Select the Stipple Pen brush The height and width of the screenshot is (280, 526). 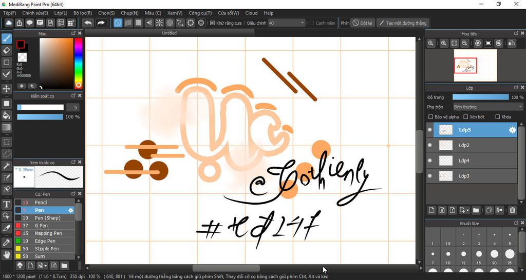tap(44, 249)
